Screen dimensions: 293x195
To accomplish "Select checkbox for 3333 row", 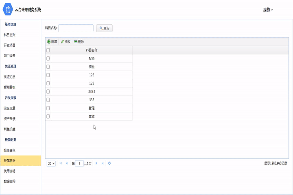I will [48, 92].
